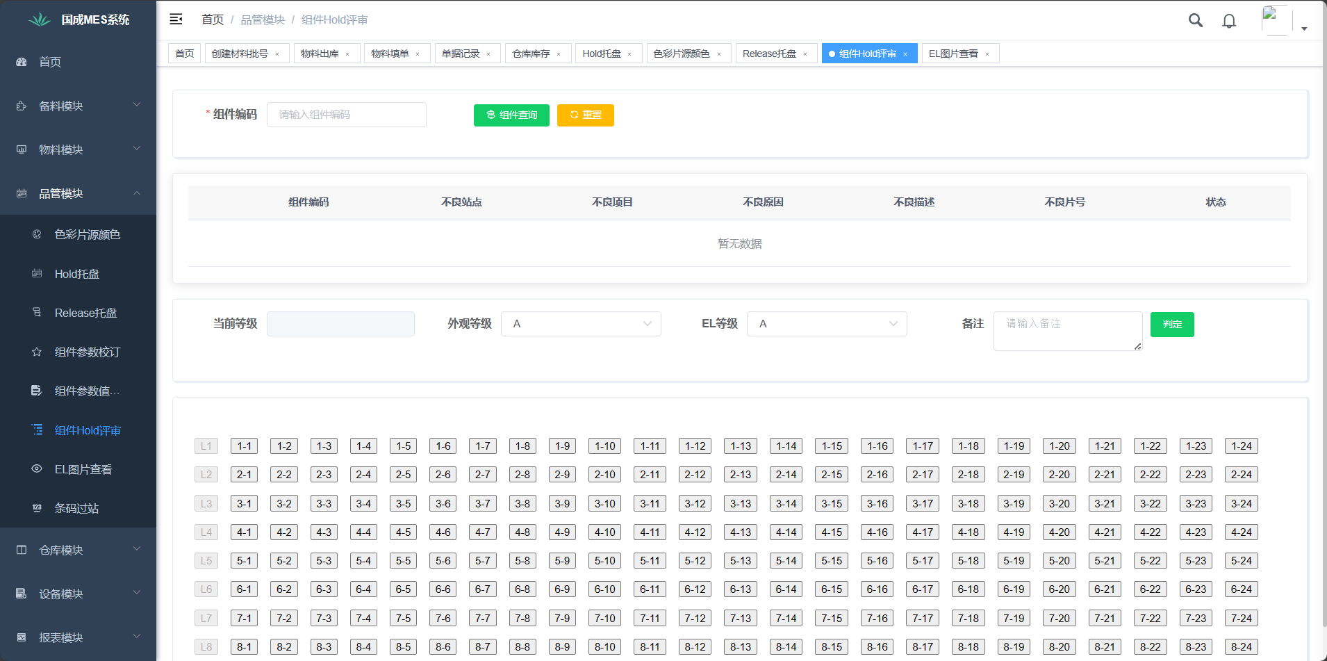1327x661 pixels.
Task: Select 组件Hold评审 in the sidebar
Action: click(78, 430)
